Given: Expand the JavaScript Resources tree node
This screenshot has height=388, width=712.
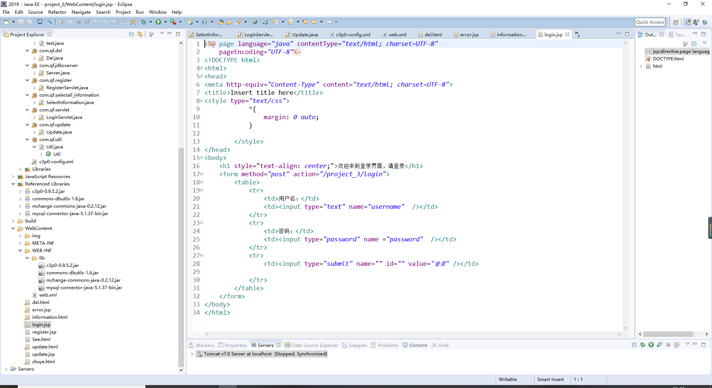Looking at the screenshot, I should pyautogui.click(x=13, y=177).
